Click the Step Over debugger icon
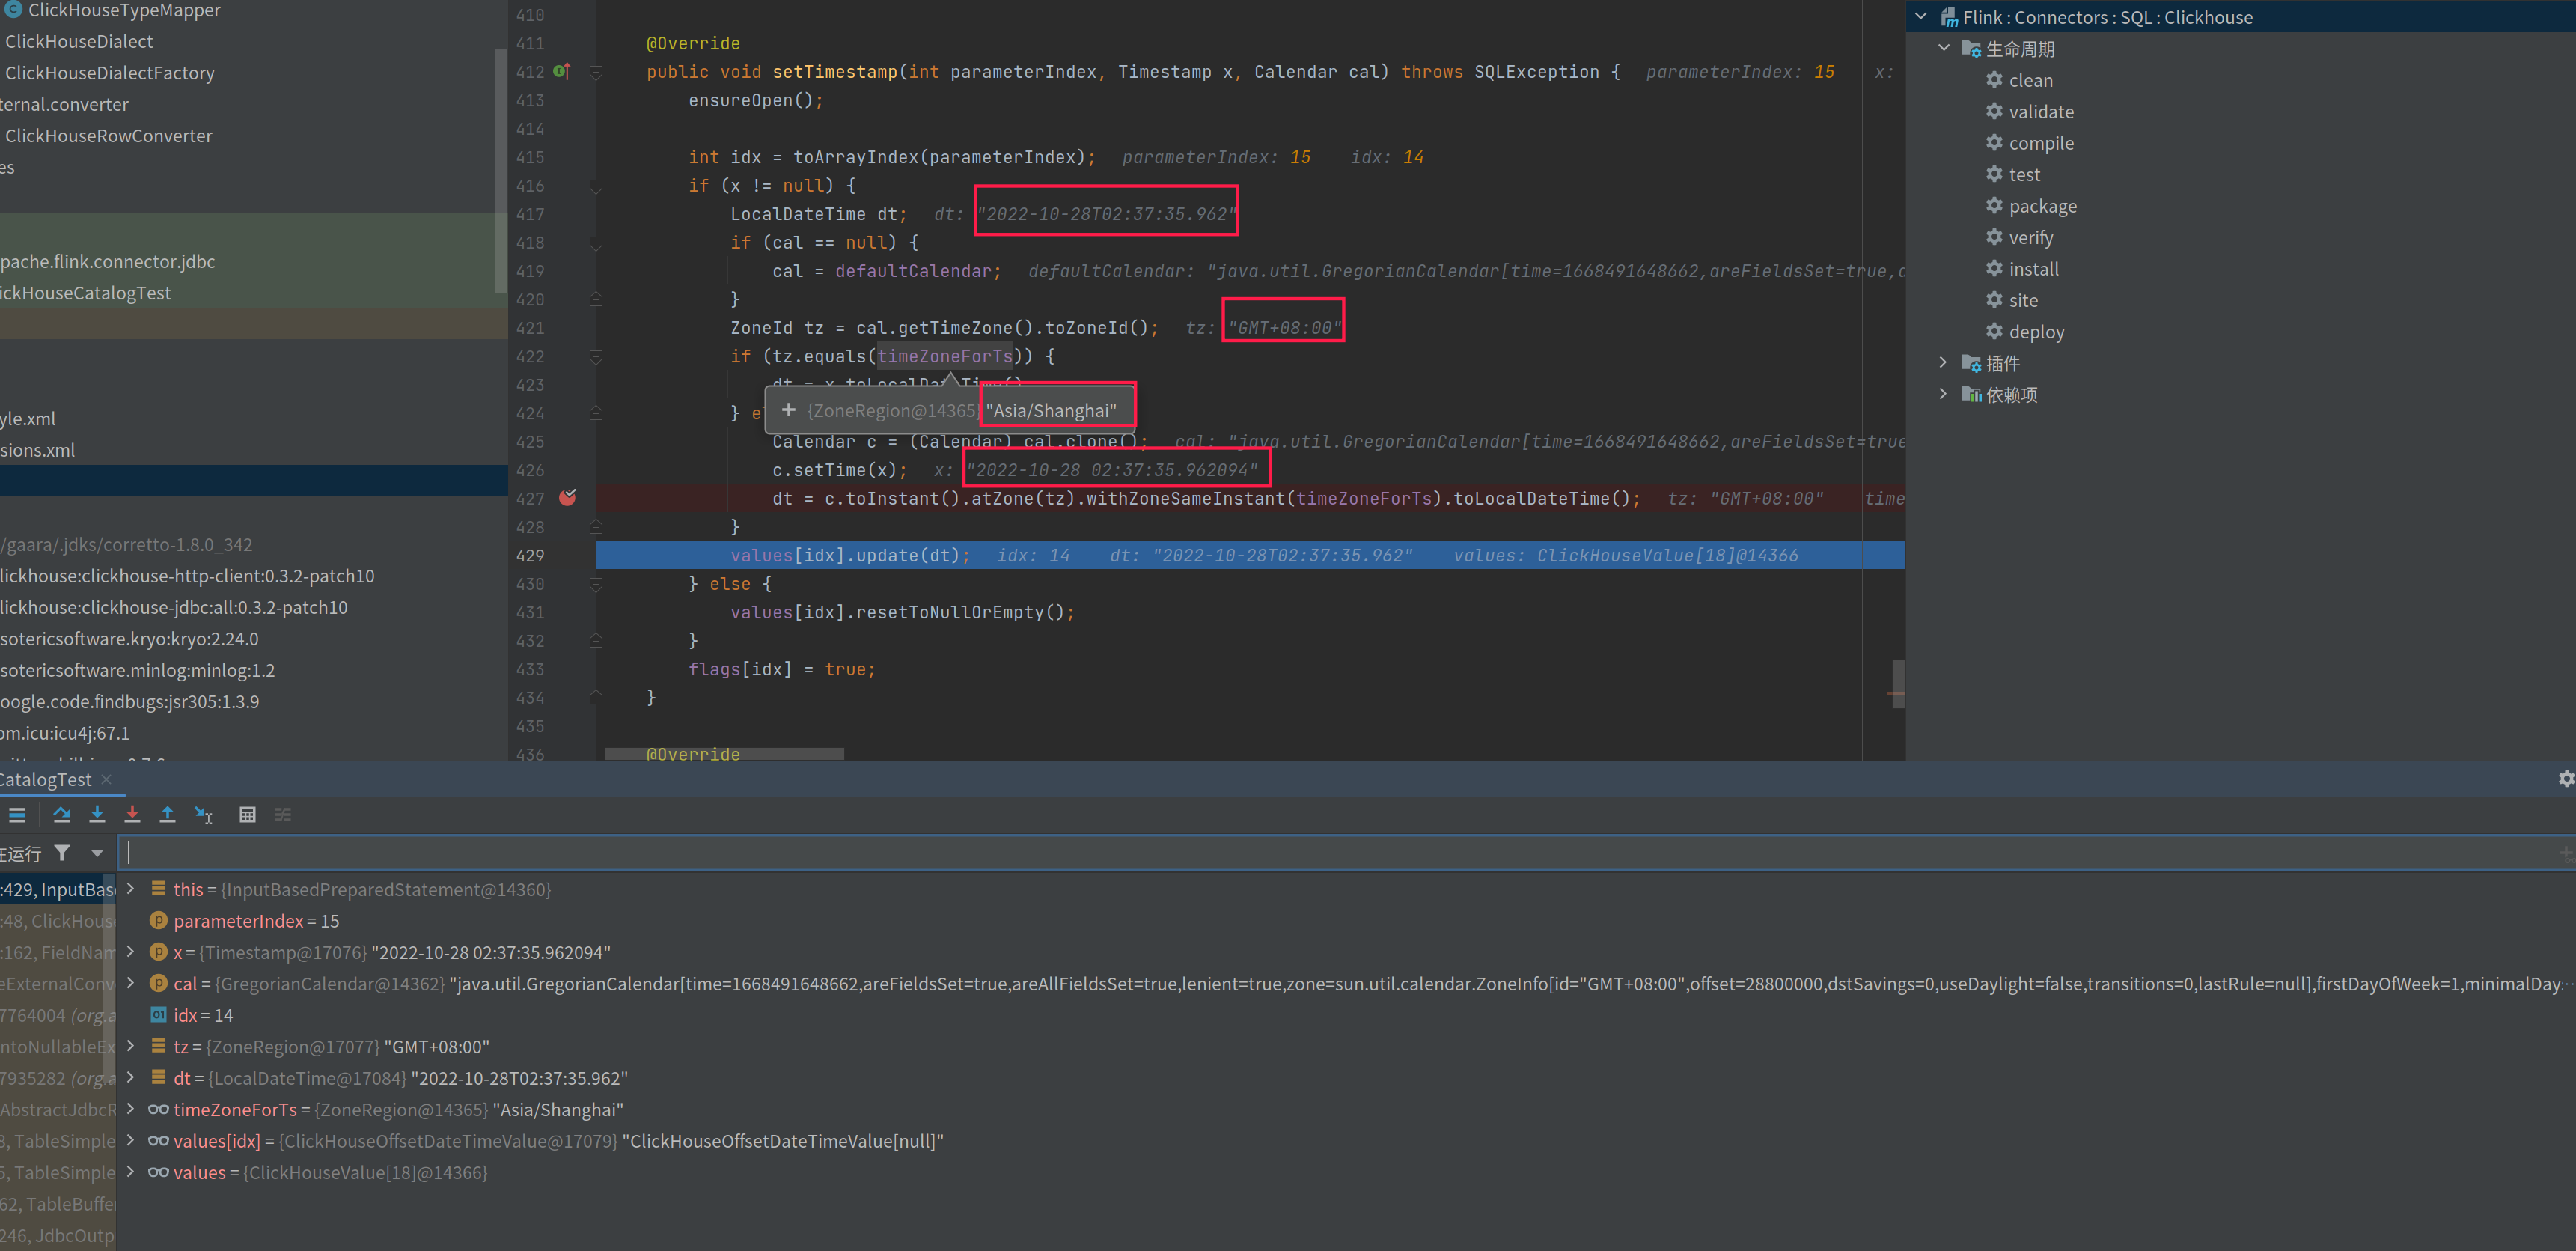 click(62, 815)
